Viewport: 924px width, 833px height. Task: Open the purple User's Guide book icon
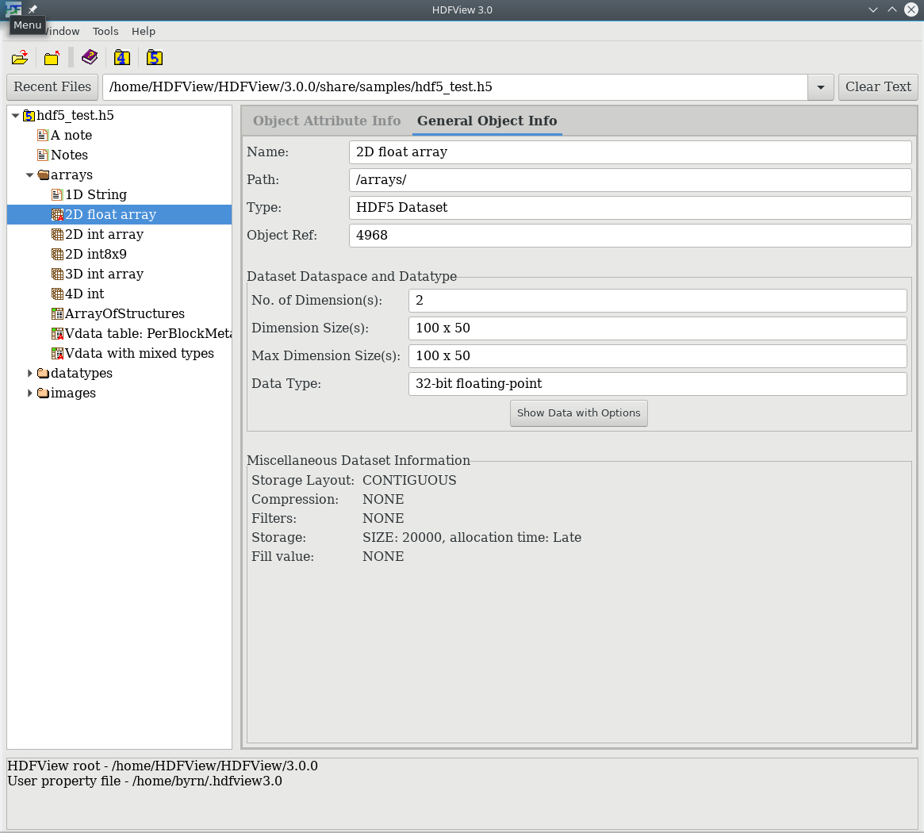point(90,57)
